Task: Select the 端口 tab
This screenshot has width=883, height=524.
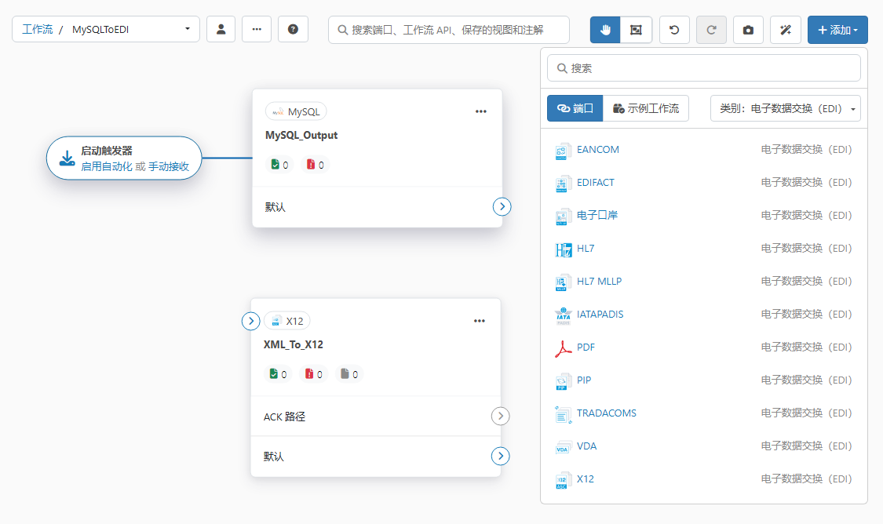Action: click(575, 108)
